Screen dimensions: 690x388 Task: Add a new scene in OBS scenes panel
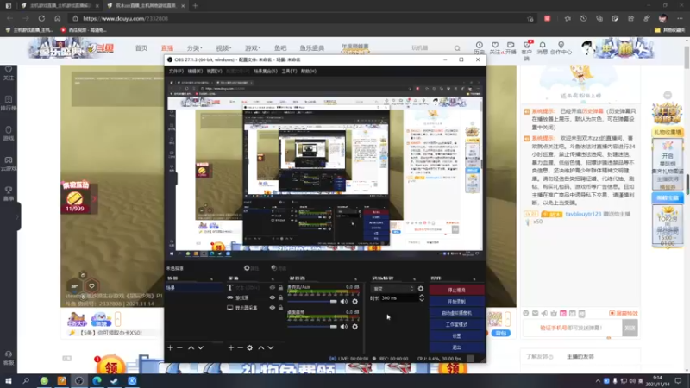(170, 348)
